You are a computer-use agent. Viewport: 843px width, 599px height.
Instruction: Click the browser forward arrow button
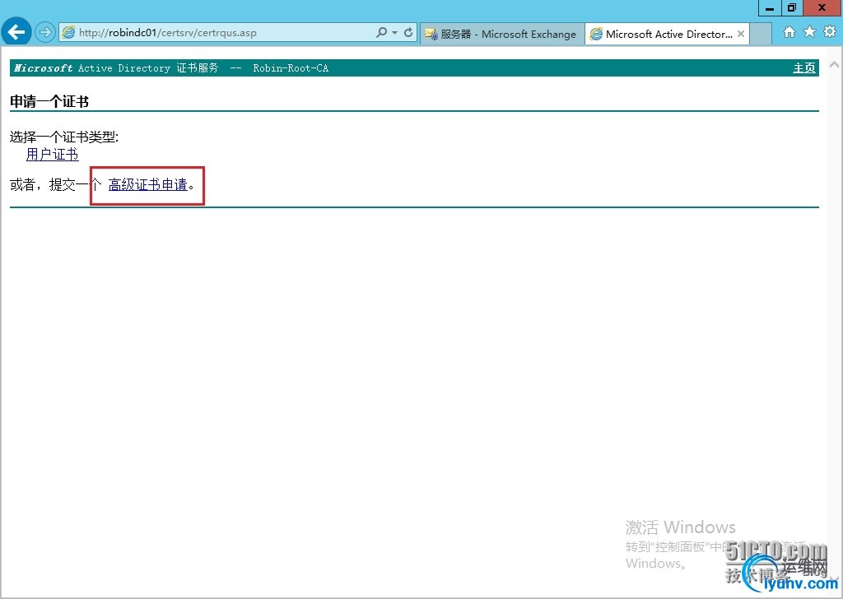45,32
